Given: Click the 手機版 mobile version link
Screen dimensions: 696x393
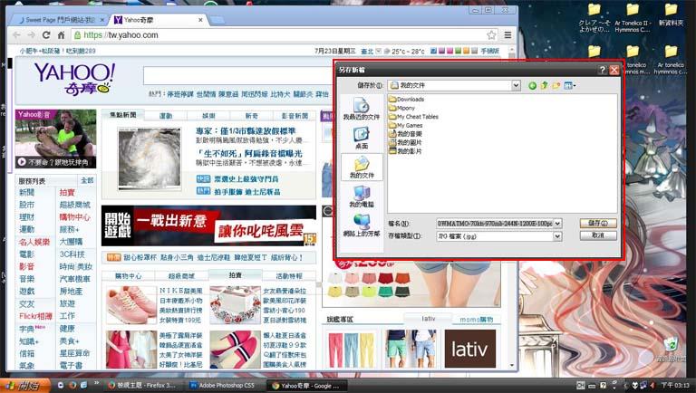Looking at the screenshot, I should click(x=490, y=52).
